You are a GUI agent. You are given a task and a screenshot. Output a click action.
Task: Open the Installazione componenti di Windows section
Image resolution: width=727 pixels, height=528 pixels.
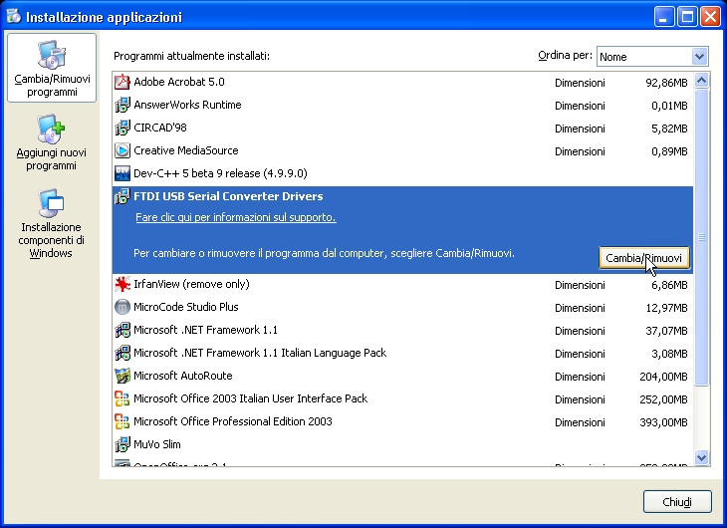51,223
